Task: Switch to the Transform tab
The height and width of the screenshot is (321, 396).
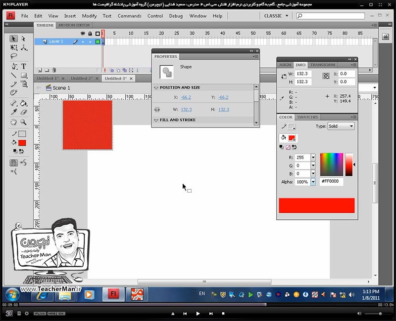Action: [x=323, y=65]
